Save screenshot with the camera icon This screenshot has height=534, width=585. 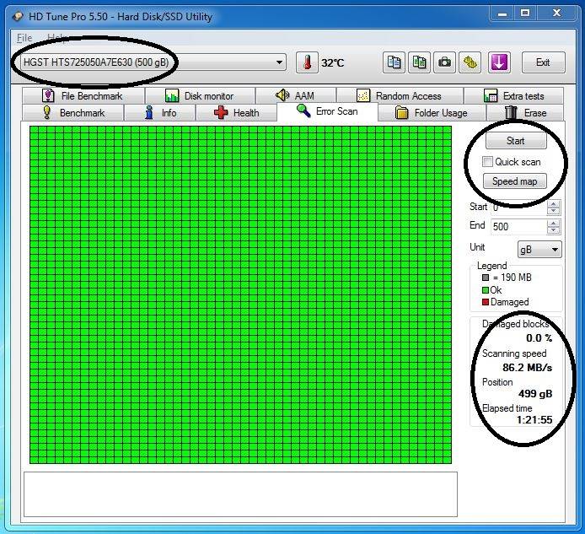pyautogui.click(x=444, y=62)
